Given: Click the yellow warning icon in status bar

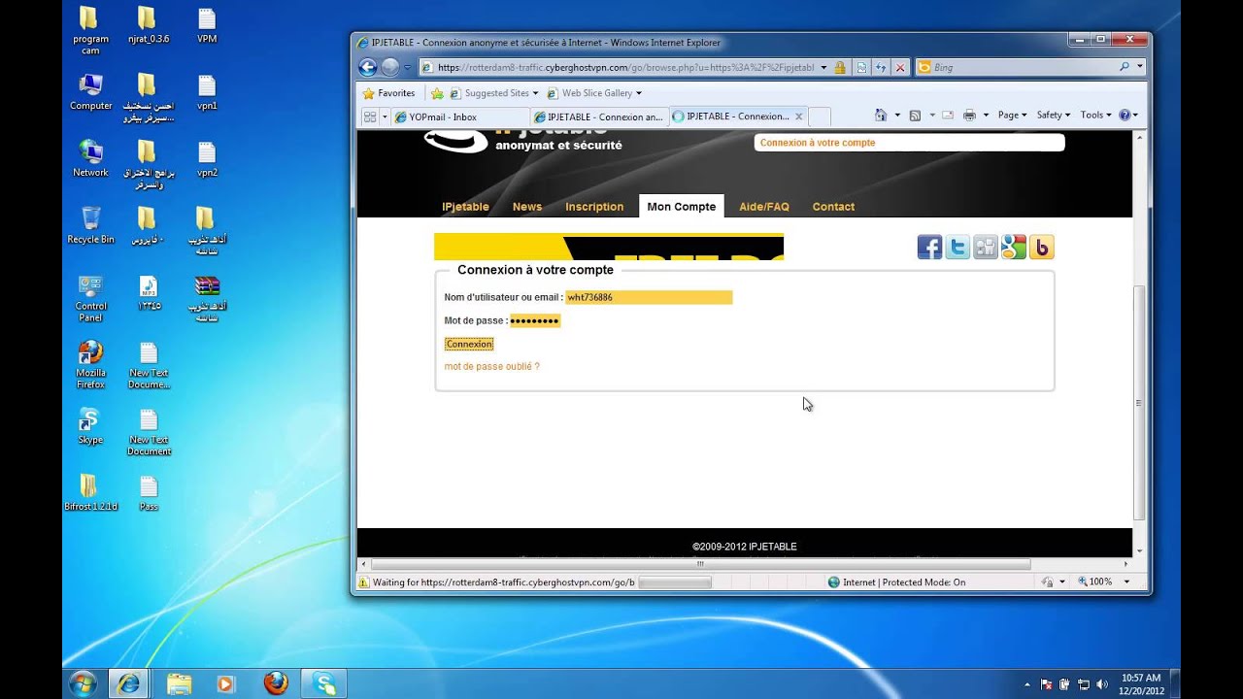Looking at the screenshot, I should pos(364,582).
